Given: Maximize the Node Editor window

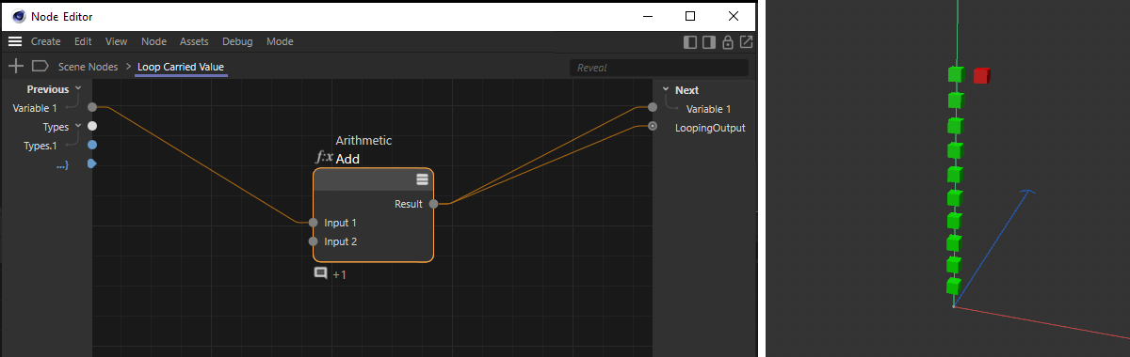Looking at the screenshot, I should coord(690,16).
